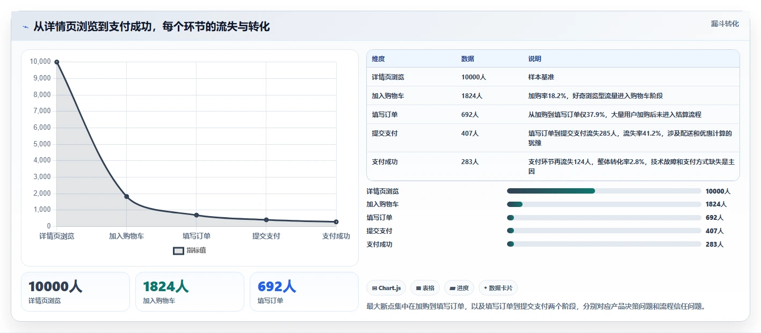761x333 pixels.
Task: Click the 10000人 value beside the top progress bar
Action: coord(718,191)
